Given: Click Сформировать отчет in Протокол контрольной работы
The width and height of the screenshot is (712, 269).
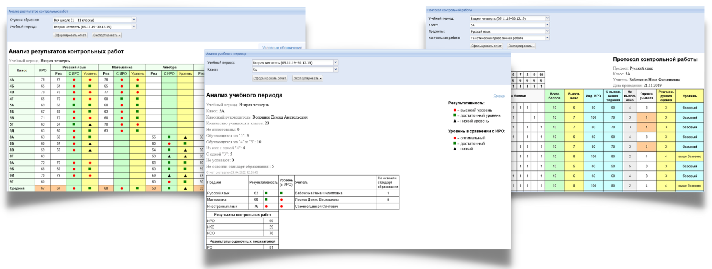Looking at the screenshot, I should pos(486,46).
